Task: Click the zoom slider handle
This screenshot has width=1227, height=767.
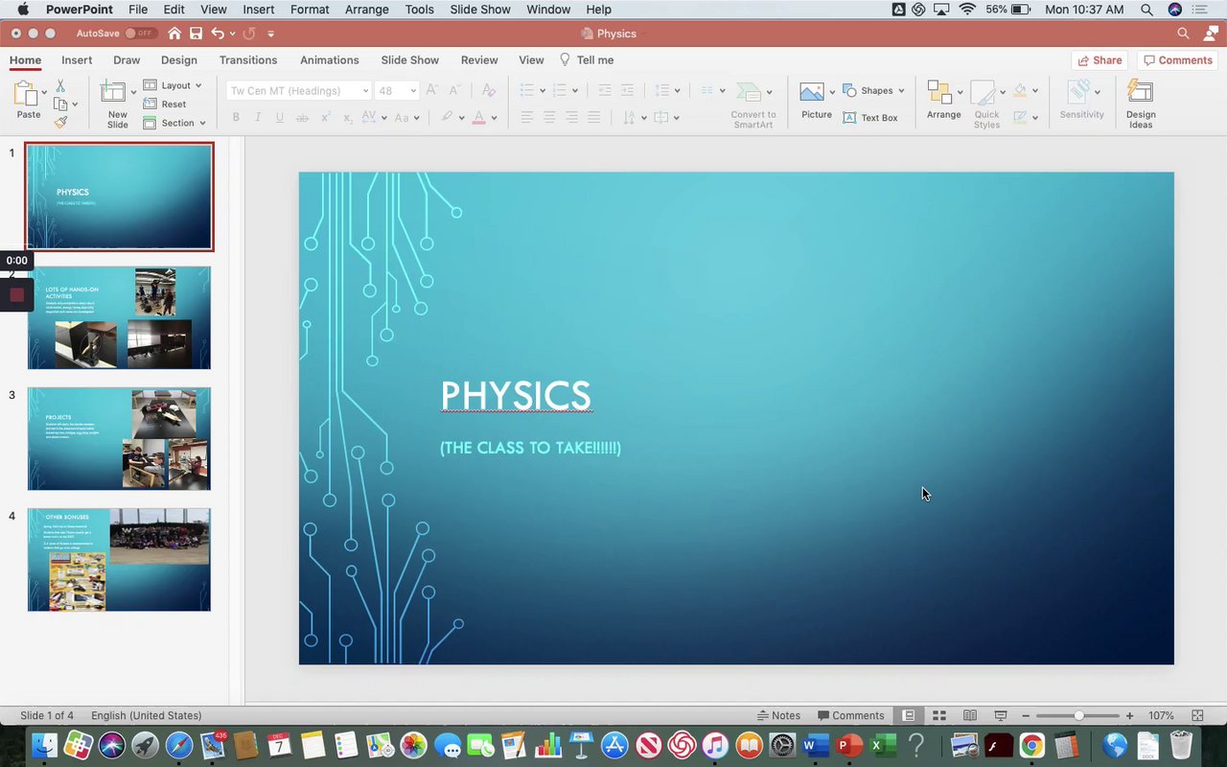Action: [1078, 715]
